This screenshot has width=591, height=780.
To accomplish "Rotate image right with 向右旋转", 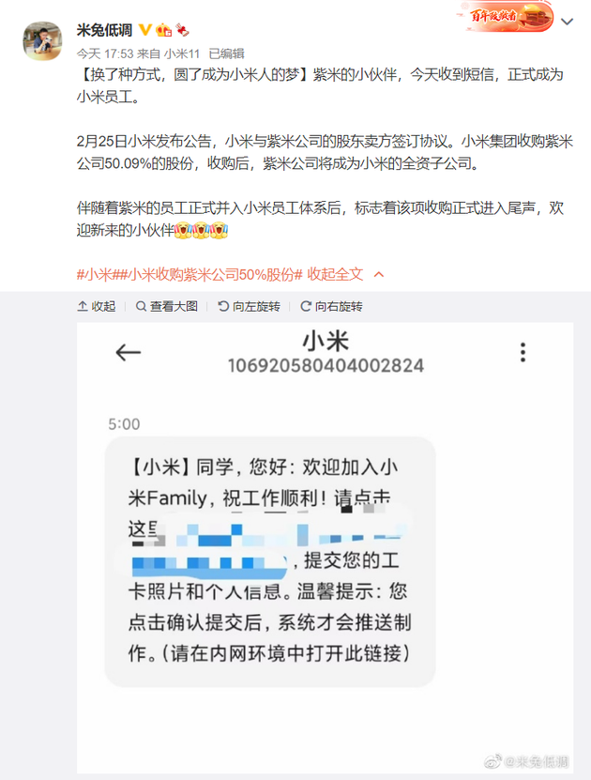I will 331,306.
